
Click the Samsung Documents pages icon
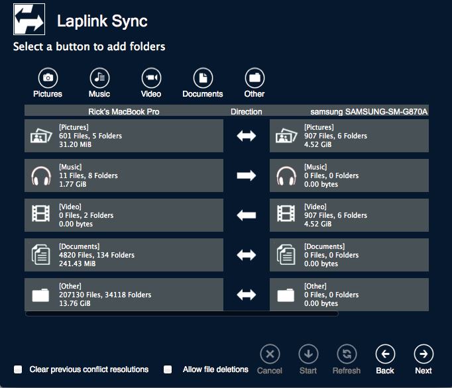(x=286, y=255)
